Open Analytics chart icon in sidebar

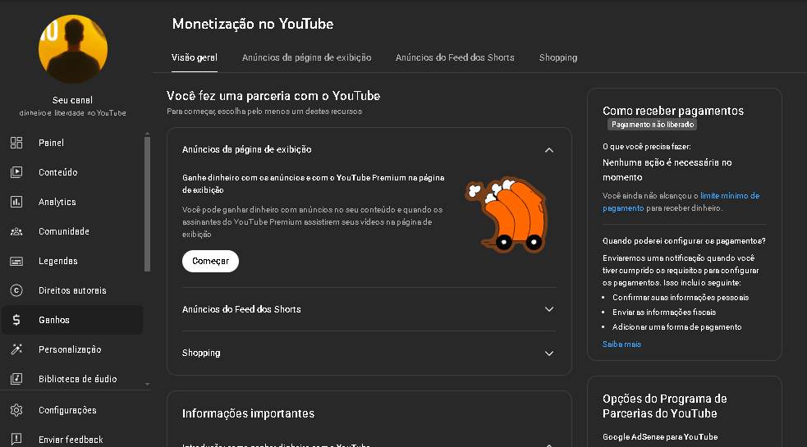tap(16, 202)
